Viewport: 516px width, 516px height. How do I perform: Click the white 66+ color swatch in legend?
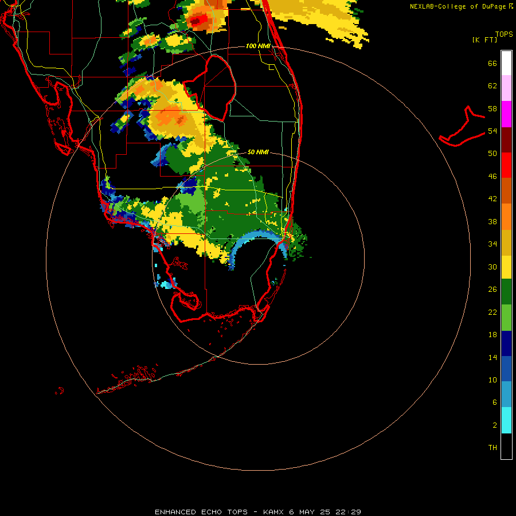(x=506, y=63)
